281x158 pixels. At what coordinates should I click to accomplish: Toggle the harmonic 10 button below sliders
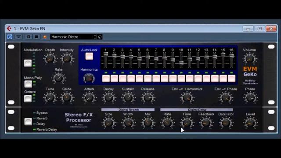[181, 79]
